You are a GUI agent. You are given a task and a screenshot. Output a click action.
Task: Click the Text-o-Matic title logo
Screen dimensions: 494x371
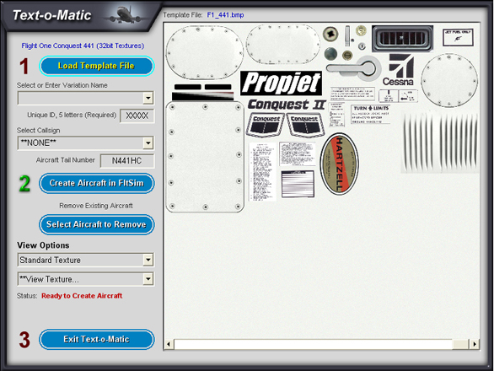[x=52, y=15]
